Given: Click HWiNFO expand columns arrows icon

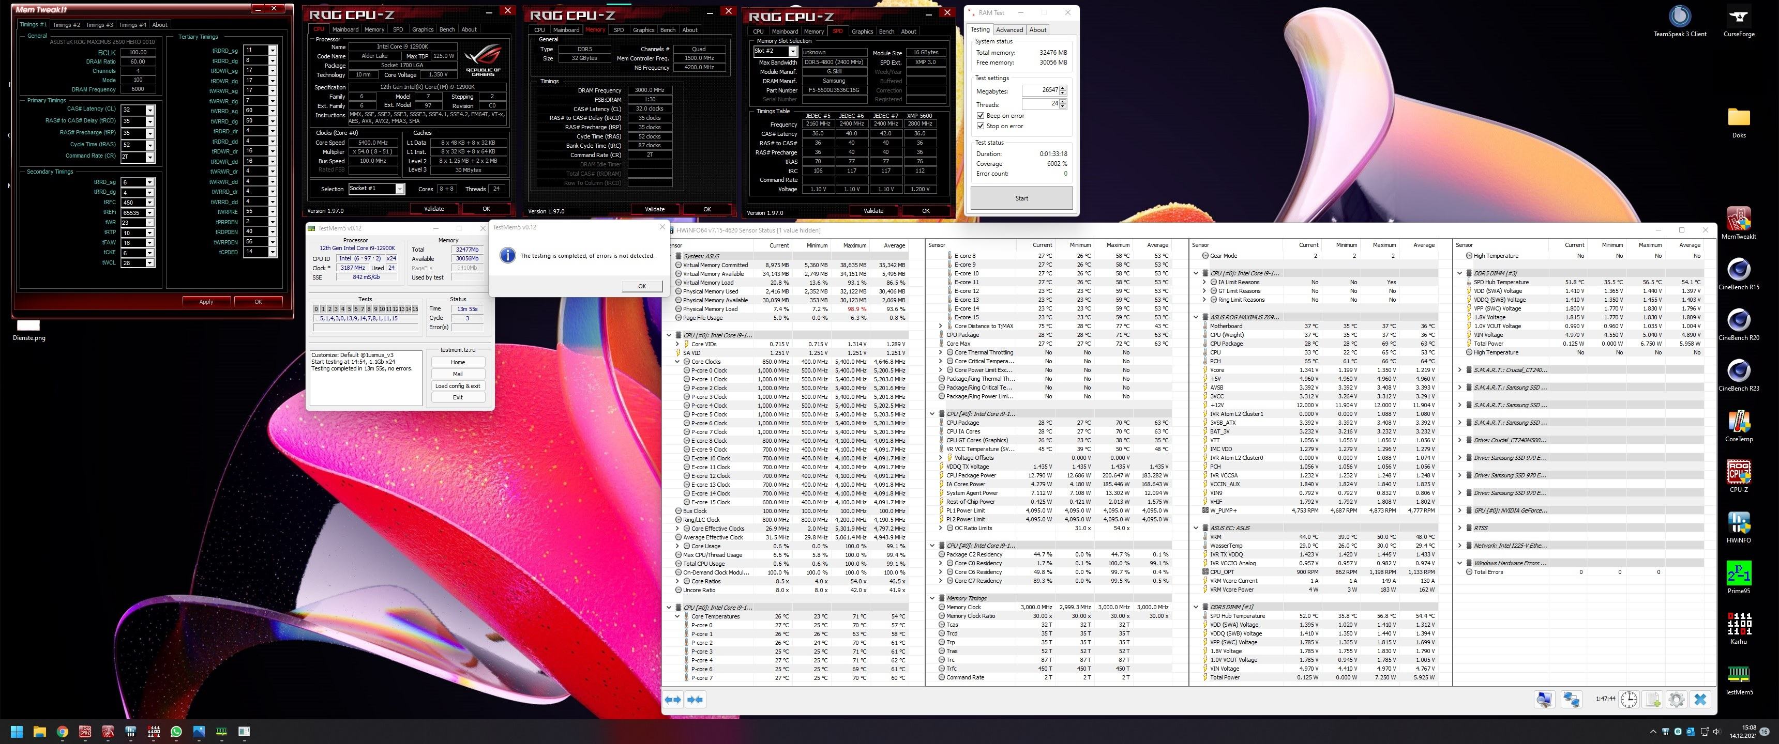Looking at the screenshot, I should [673, 699].
